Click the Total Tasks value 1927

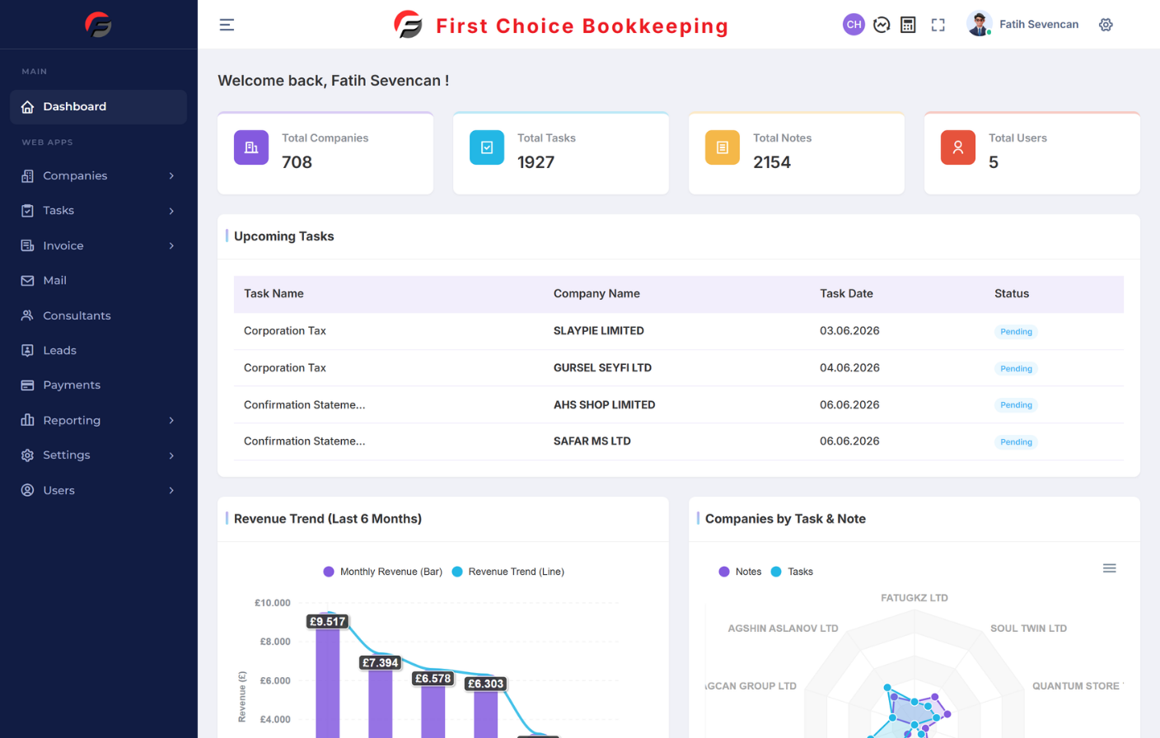[x=536, y=162]
